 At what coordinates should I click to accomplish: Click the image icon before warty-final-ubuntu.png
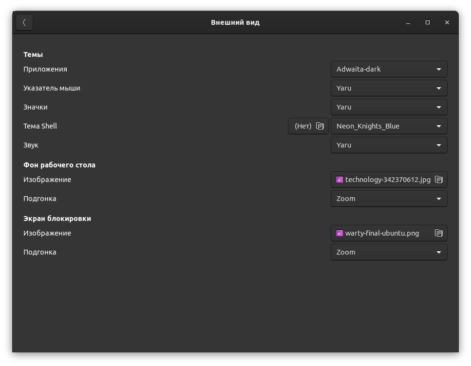click(339, 233)
